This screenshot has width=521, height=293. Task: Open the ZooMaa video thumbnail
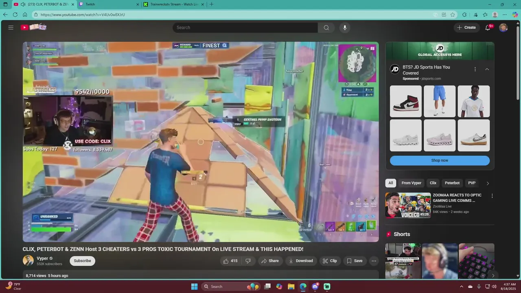[x=408, y=205]
